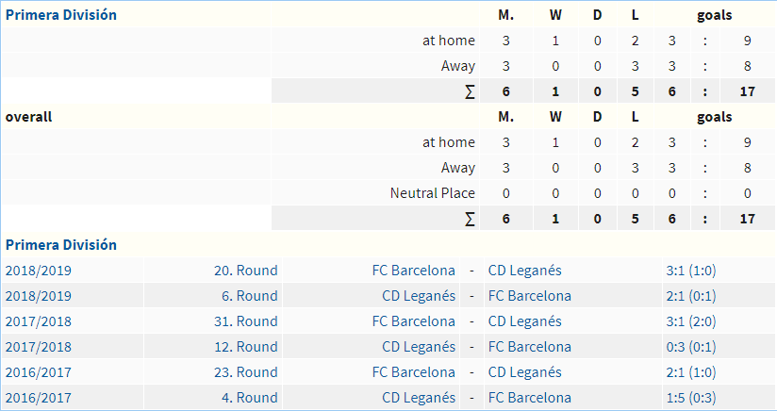
Task: Select the 31. Round link
Action: 246,321
